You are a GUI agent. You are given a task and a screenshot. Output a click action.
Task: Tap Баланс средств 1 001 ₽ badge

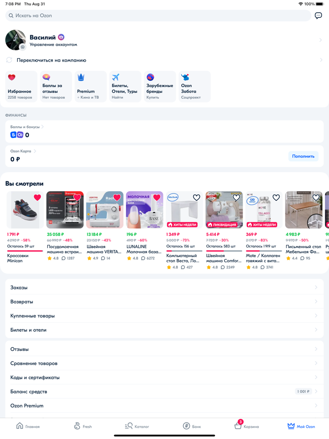pyautogui.click(x=303, y=392)
